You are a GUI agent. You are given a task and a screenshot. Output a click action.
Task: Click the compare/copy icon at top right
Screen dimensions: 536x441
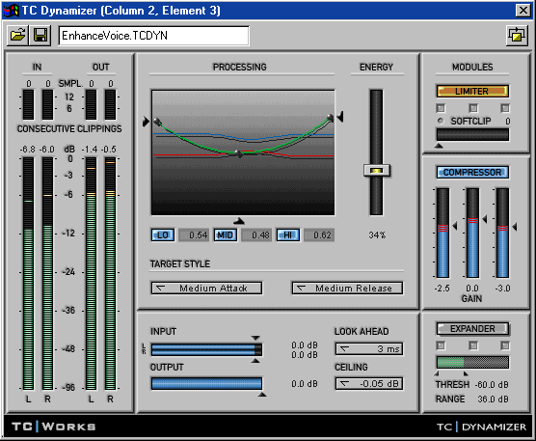pyautogui.click(x=517, y=36)
